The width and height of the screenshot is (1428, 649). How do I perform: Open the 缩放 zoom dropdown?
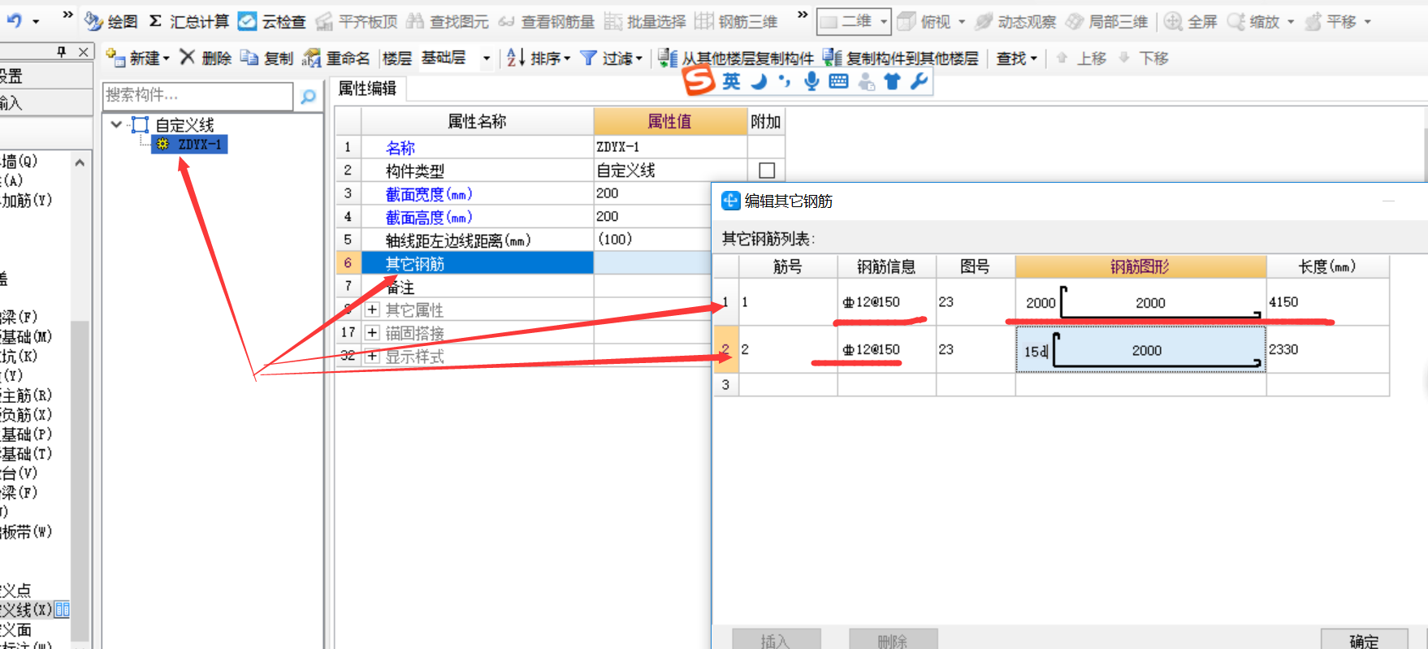coord(1291,22)
